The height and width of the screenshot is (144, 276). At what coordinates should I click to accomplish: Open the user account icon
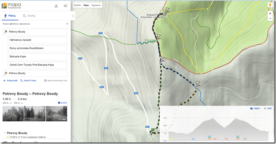pos(56,6)
